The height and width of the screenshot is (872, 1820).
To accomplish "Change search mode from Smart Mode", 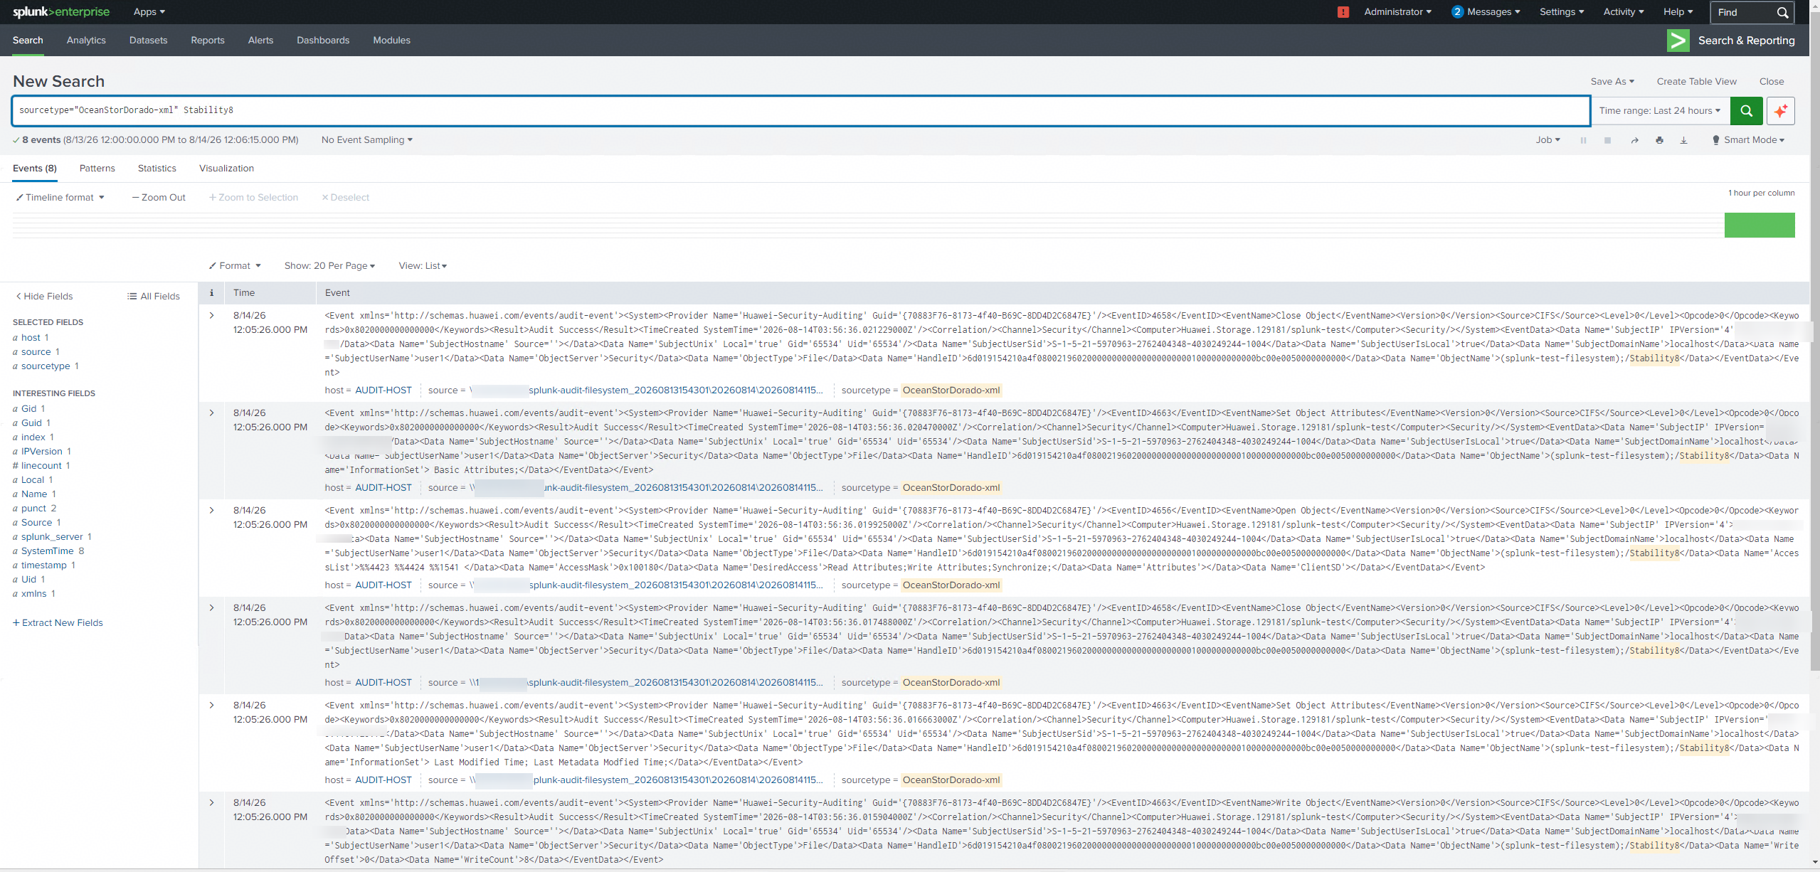I will [1748, 140].
